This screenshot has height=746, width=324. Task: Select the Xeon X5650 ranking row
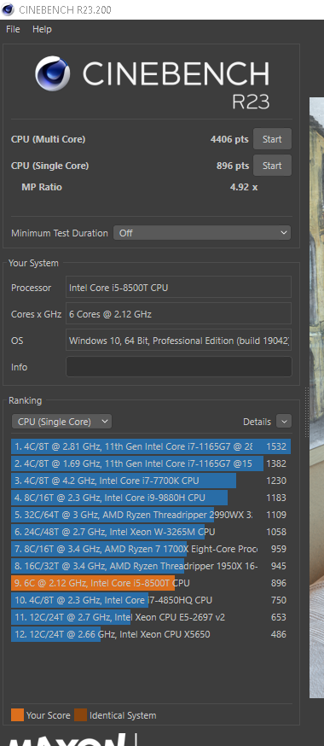pyautogui.click(x=151, y=634)
